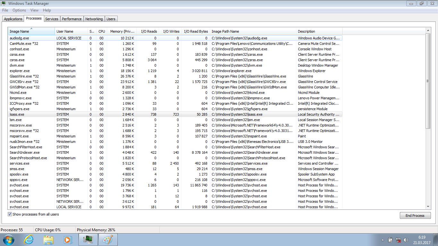Open Windows Media Player from the taskbar
438x246 pixels.
(68, 239)
